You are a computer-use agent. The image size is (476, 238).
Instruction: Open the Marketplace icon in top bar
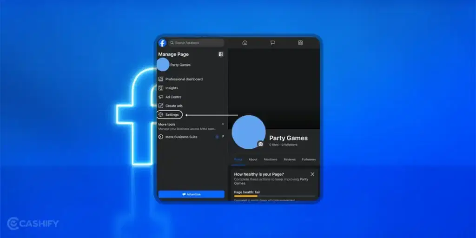[x=300, y=43]
